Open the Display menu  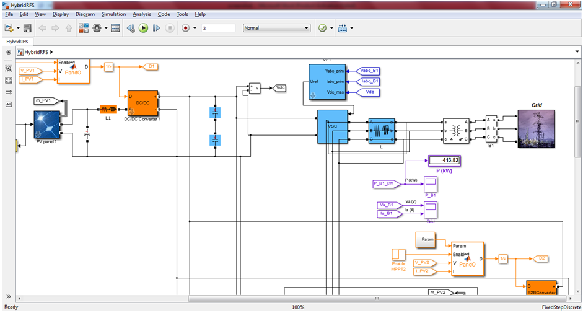pos(60,14)
